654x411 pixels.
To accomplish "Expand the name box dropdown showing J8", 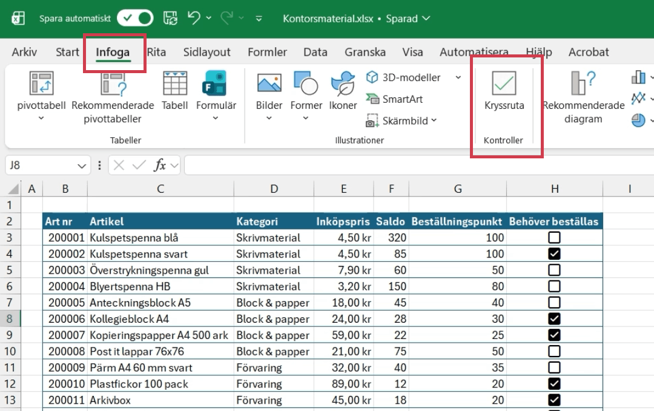I will (82, 165).
